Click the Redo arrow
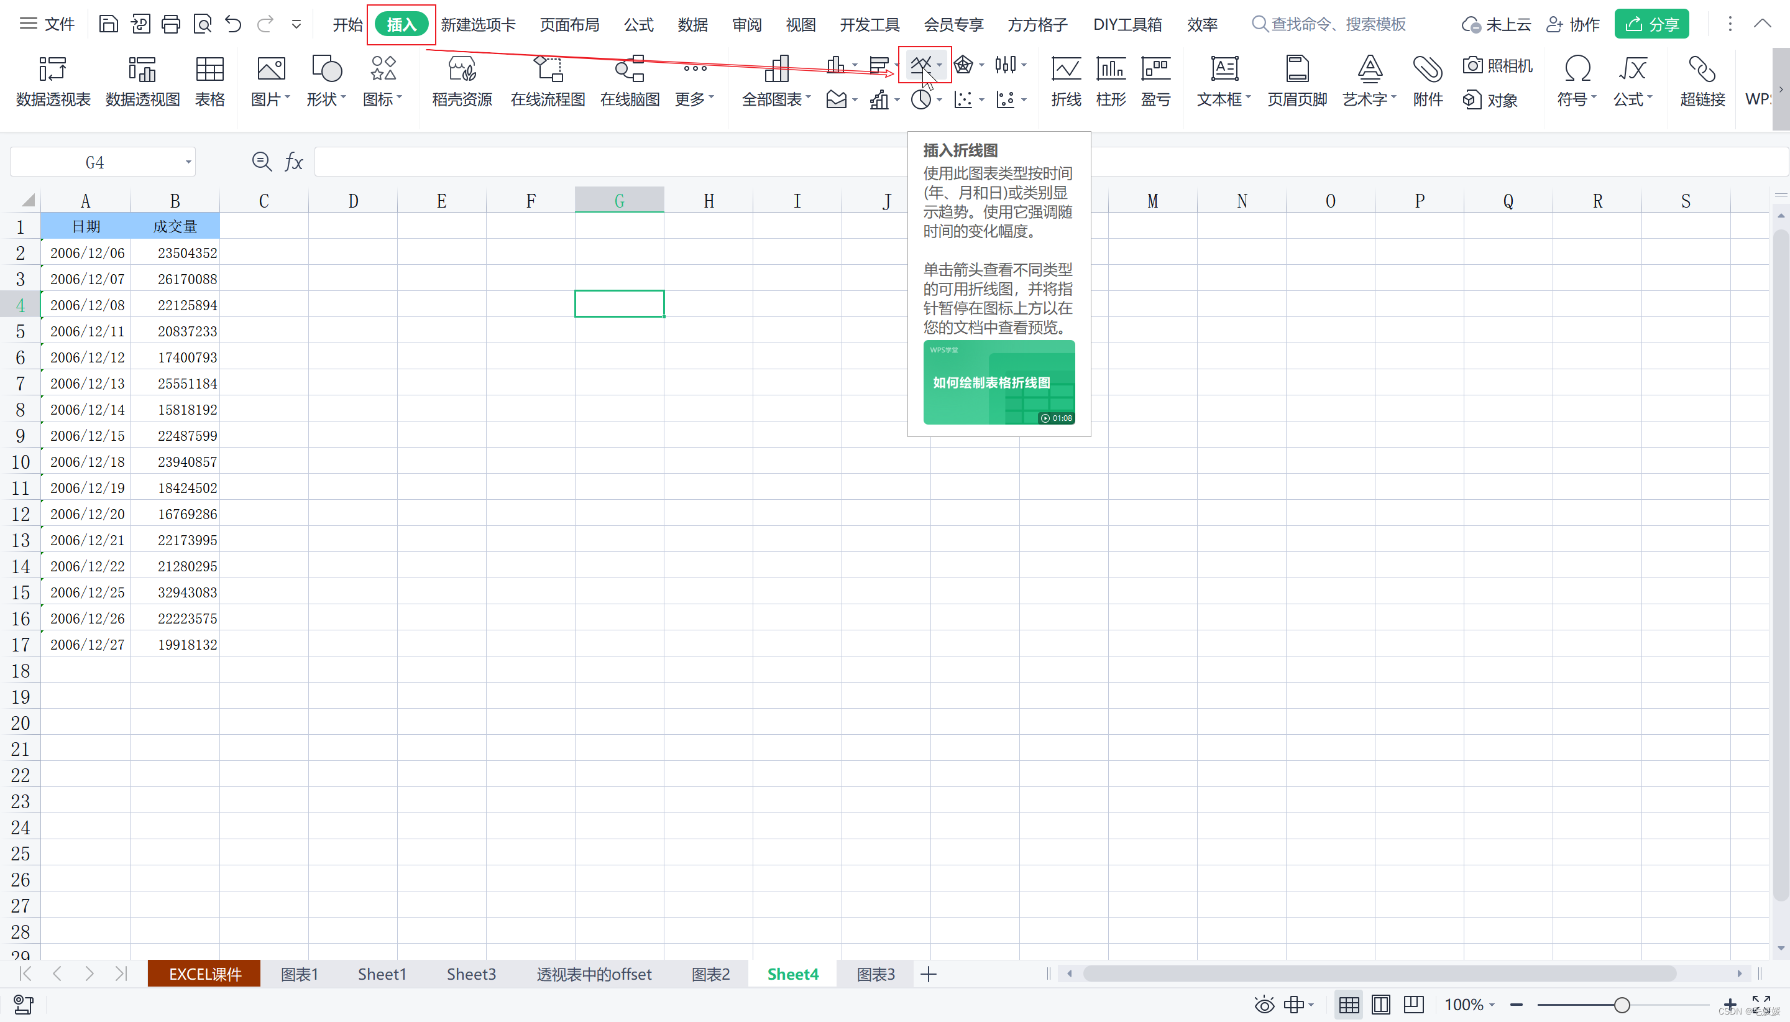The image size is (1790, 1022). click(265, 25)
